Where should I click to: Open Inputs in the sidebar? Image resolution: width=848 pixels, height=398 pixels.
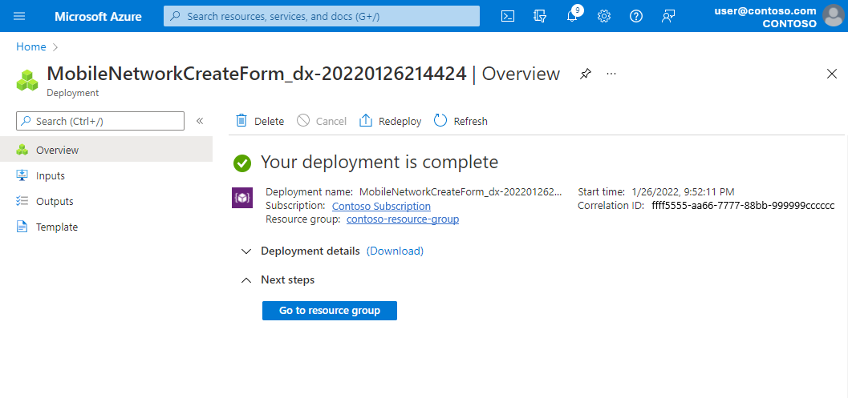(x=106, y=175)
